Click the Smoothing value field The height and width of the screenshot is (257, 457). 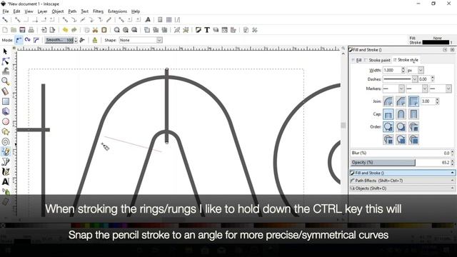pos(59,40)
